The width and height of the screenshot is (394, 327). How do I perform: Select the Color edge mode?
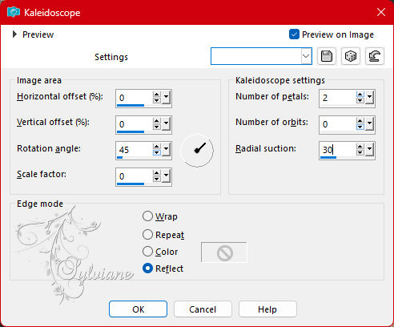click(147, 252)
